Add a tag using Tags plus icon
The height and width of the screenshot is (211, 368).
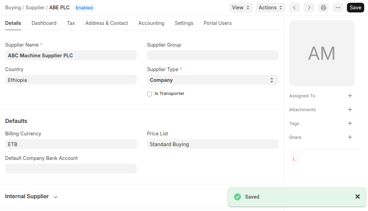point(350,123)
